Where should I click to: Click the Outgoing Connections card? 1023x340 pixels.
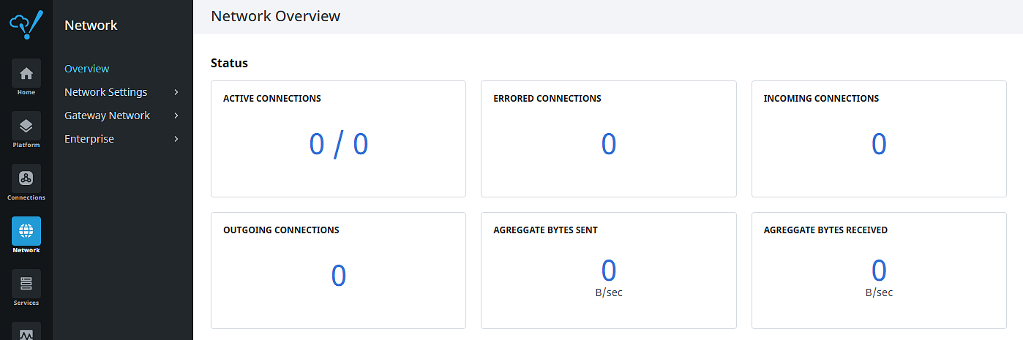(338, 271)
